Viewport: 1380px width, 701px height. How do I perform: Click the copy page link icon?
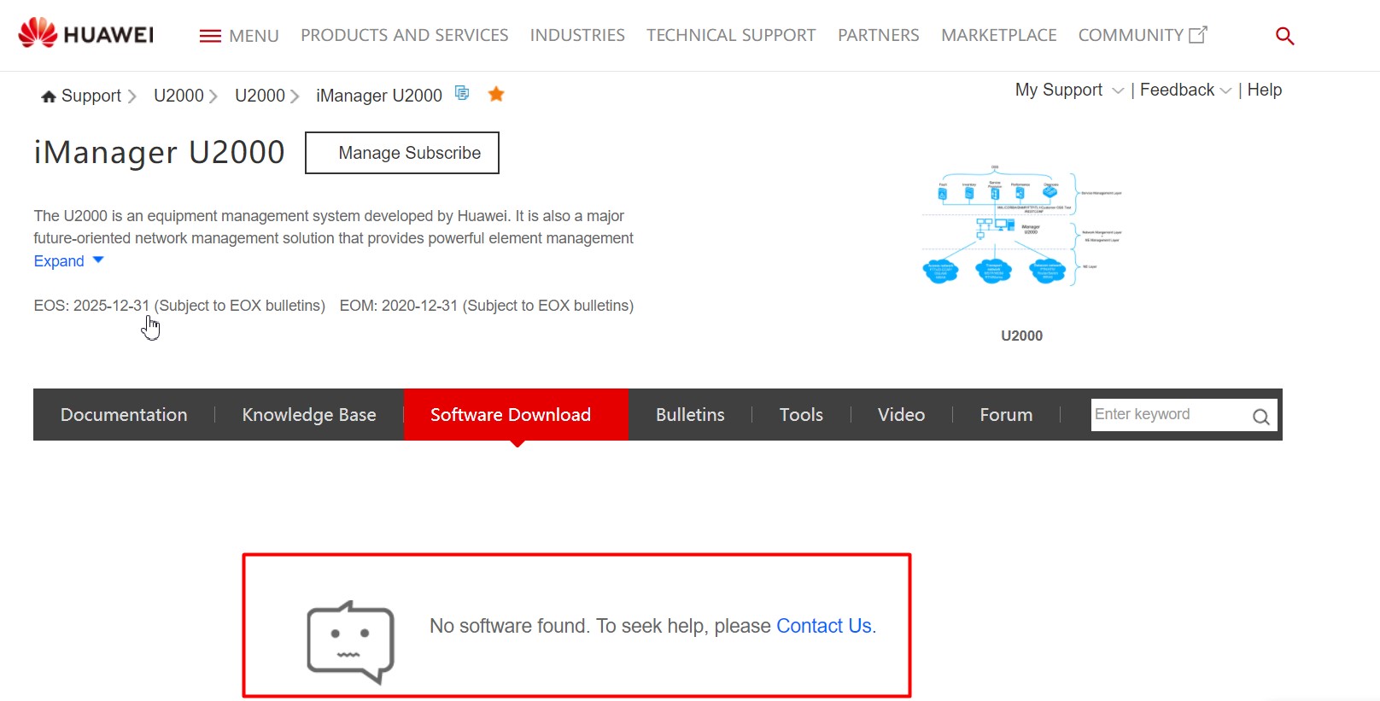[462, 93]
